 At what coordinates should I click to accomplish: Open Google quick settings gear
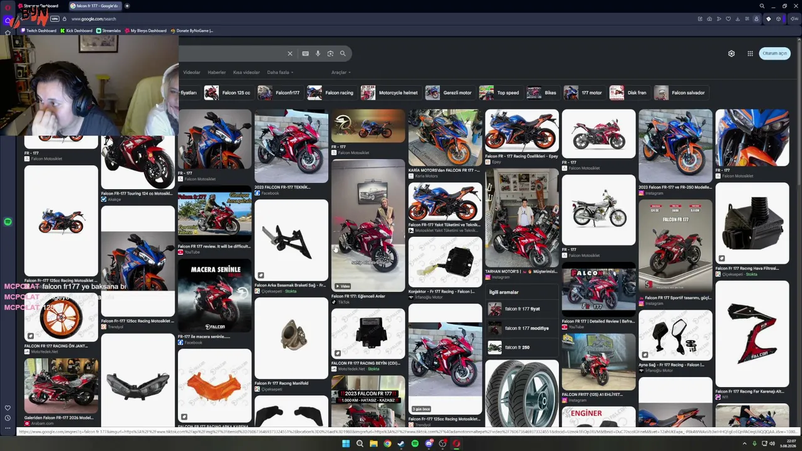tap(731, 54)
